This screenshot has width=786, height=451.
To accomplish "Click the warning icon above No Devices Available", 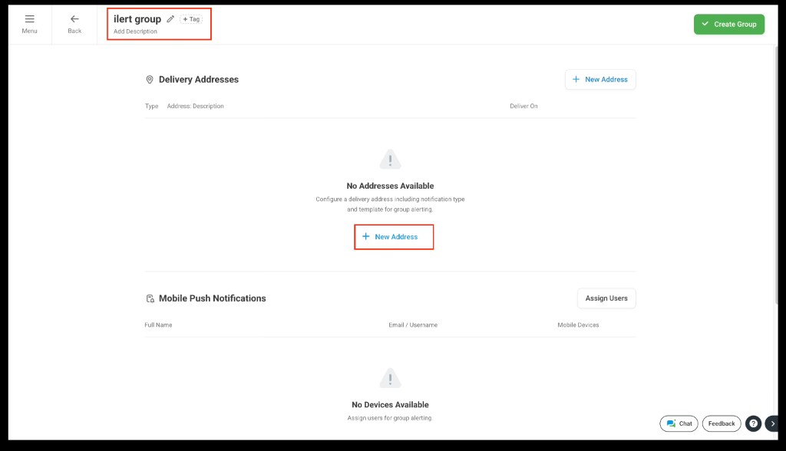I will [390, 378].
